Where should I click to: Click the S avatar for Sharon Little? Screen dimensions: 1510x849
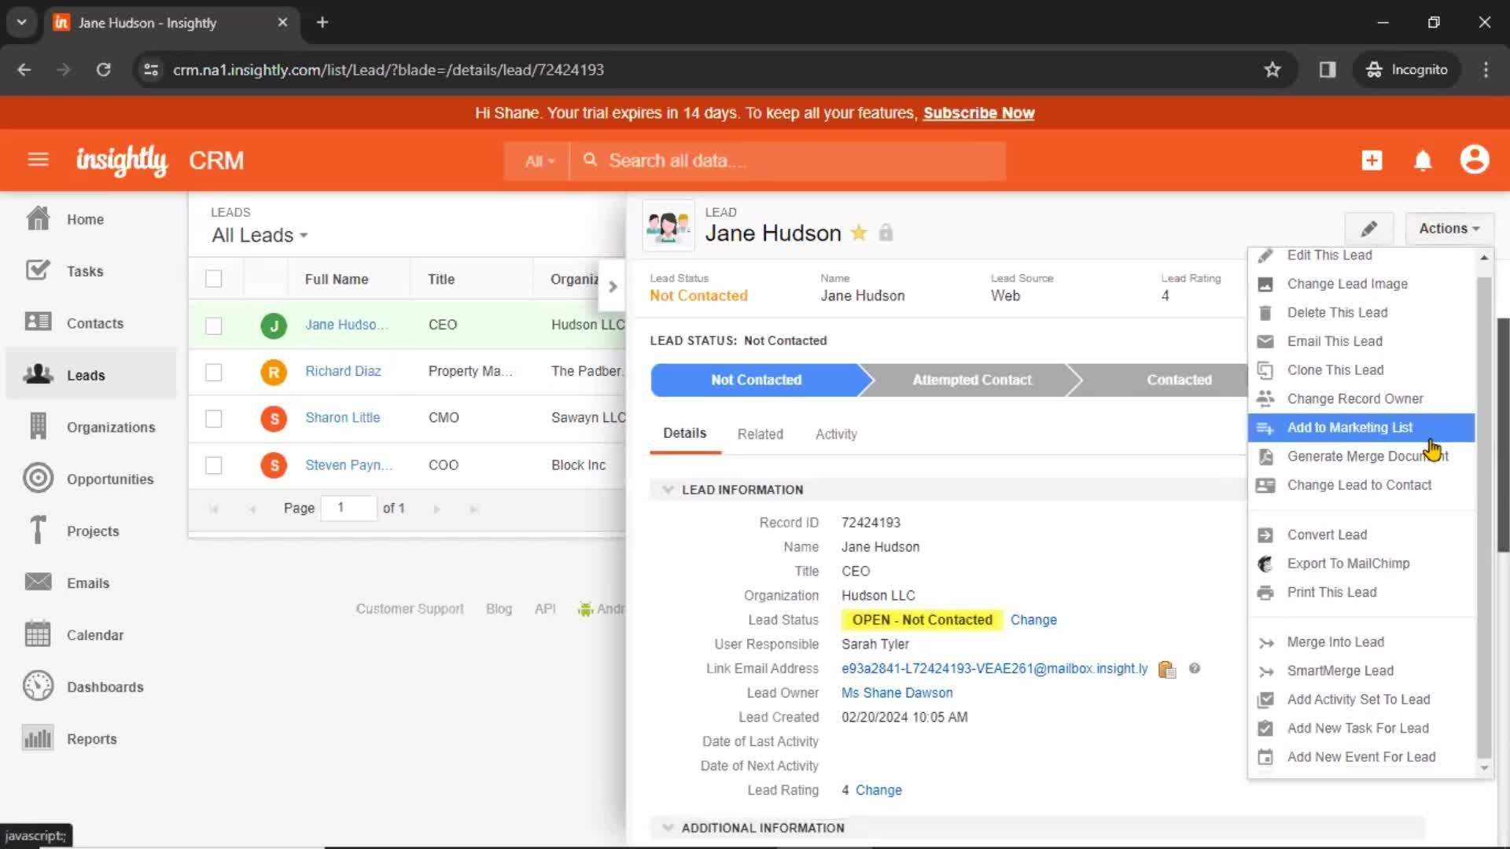[x=274, y=418]
